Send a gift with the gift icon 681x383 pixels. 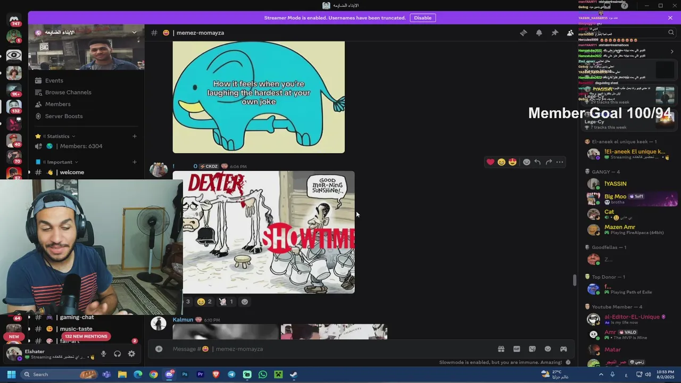[501, 349]
